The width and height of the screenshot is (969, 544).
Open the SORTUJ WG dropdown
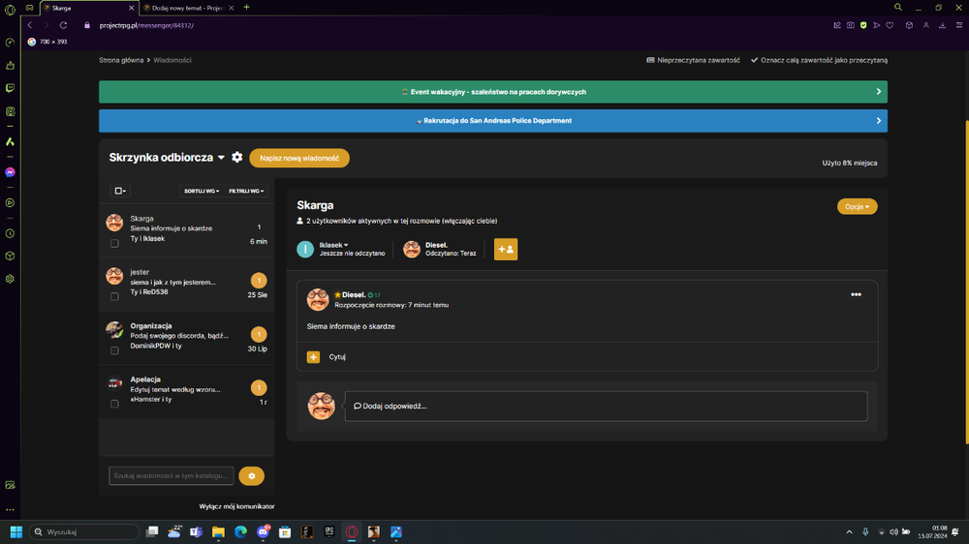(x=202, y=191)
